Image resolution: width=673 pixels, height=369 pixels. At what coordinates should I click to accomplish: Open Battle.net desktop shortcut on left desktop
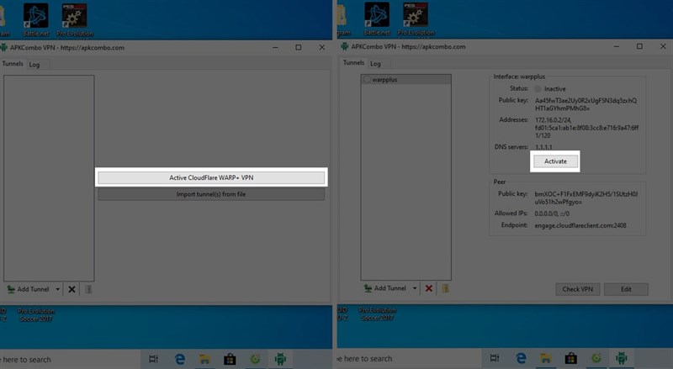[x=35, y=19]
